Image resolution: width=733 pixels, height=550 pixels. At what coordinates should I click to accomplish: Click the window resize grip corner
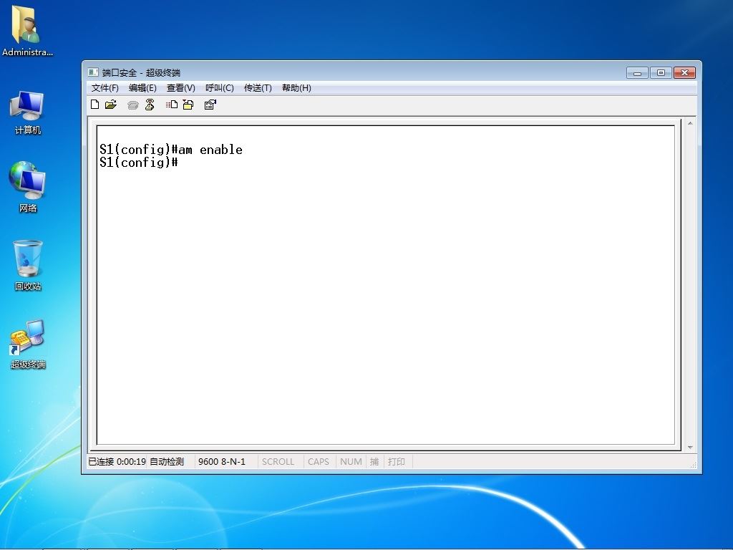coord(693,464)
